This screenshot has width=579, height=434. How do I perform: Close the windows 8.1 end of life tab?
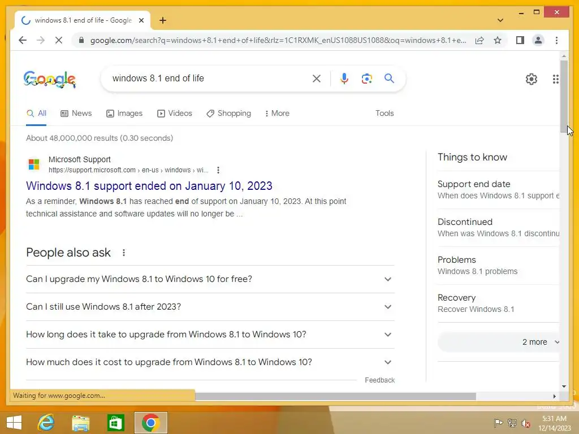(141, 20)
